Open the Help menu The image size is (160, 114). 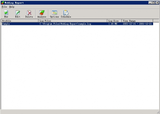click(12, 7)
